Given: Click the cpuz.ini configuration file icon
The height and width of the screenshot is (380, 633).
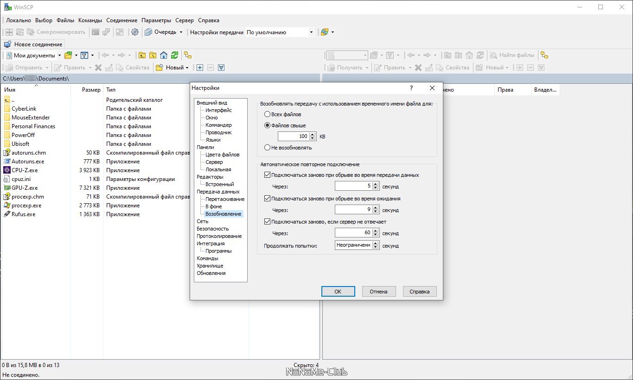Looking at the screenshot, I should tap(7, 179).
